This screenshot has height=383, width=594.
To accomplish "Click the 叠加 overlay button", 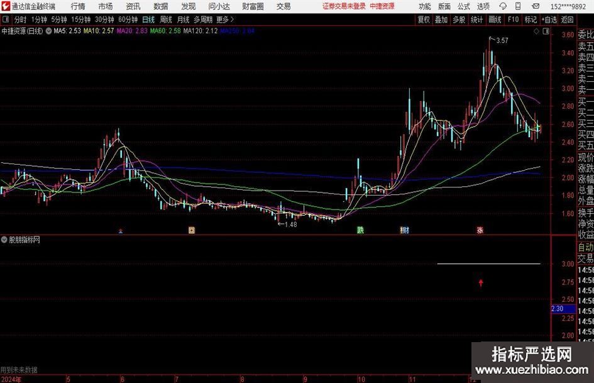I will (441, 19).
